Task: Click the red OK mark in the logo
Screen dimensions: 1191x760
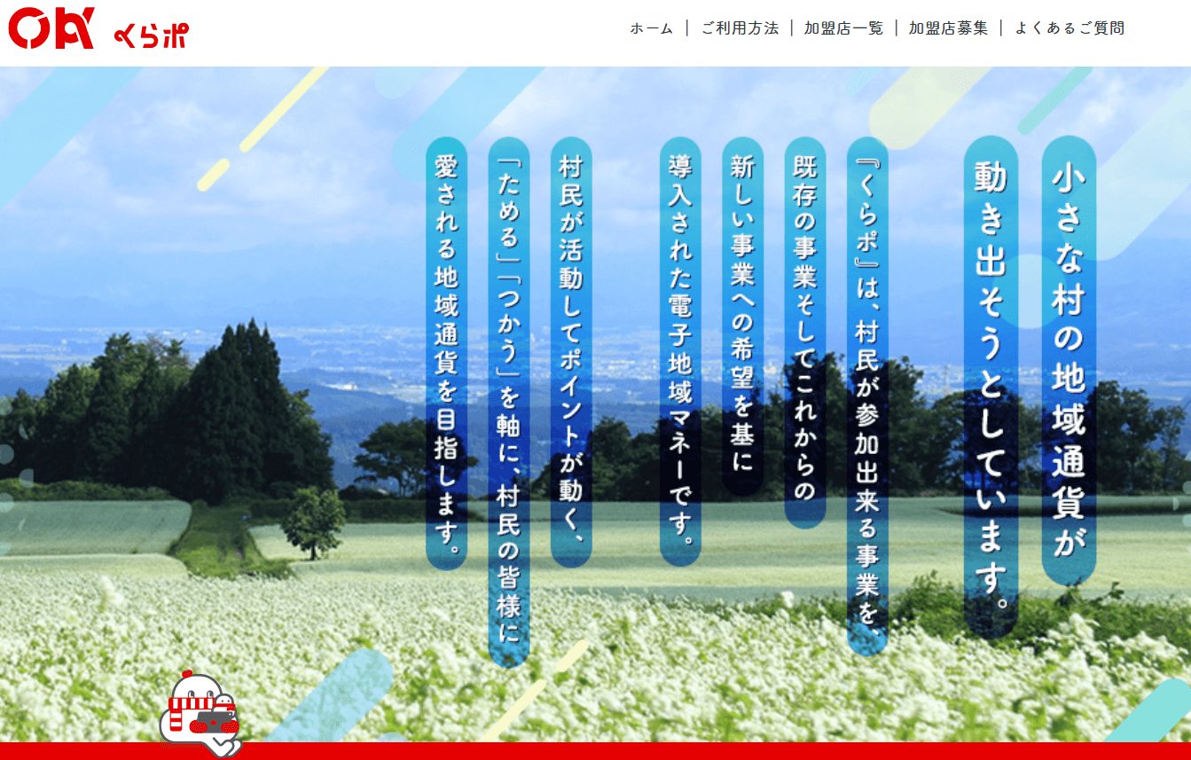Action: pyautogui.click(x=51, y=29)
